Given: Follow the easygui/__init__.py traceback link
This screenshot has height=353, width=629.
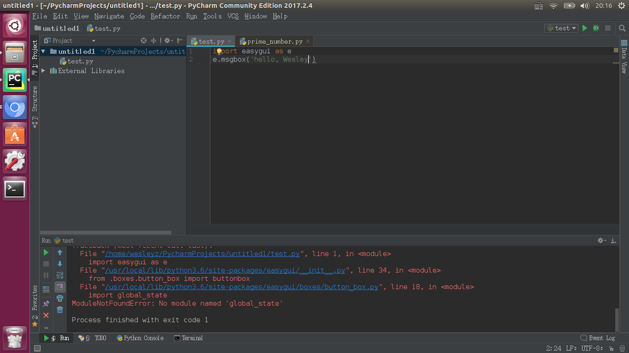Looking at the screenshot, I should tap(225, 270).
